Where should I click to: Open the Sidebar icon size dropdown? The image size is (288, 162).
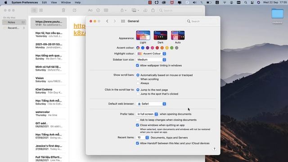coord(151,60)
